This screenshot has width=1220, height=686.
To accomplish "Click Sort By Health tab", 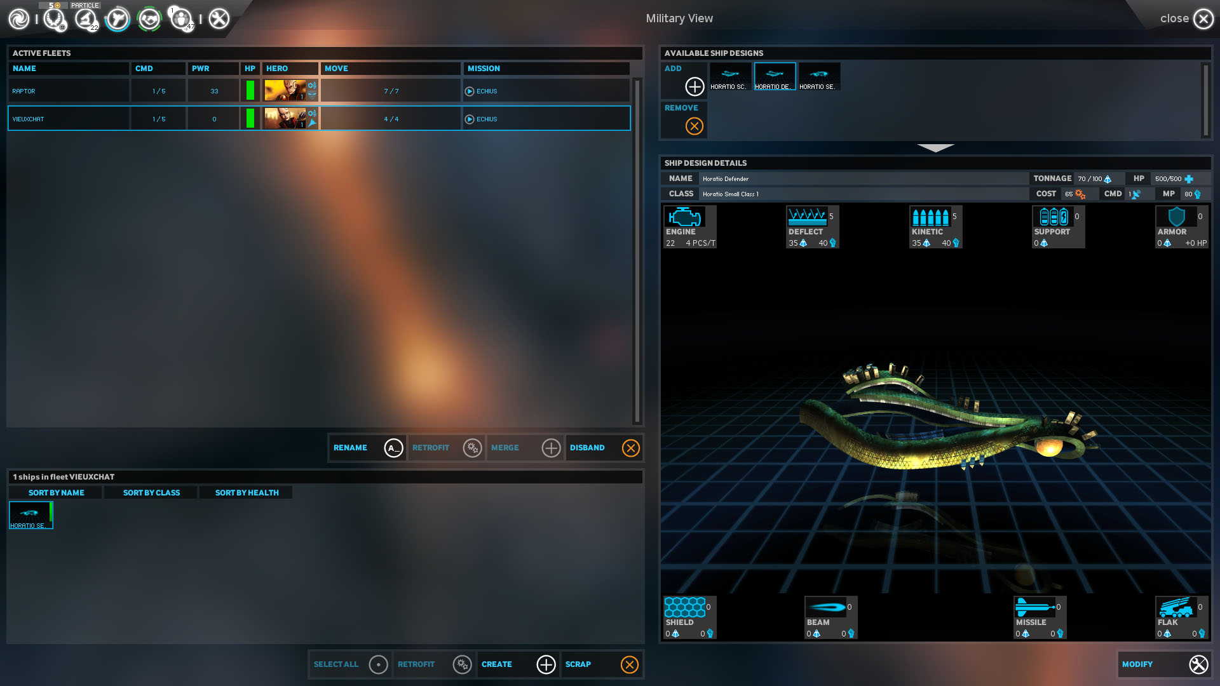I will [247, 493].
